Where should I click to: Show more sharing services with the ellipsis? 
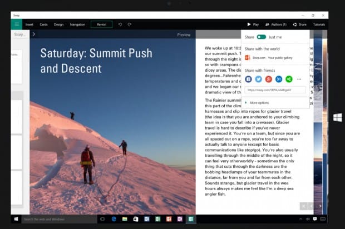pos(299,79)
